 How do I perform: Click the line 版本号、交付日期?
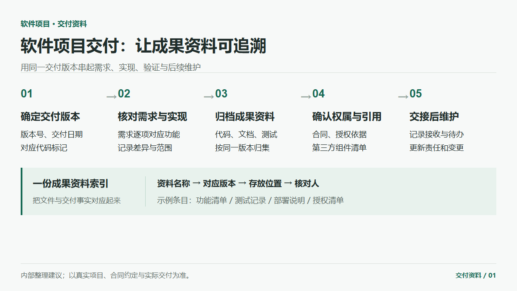click(52, 135)
